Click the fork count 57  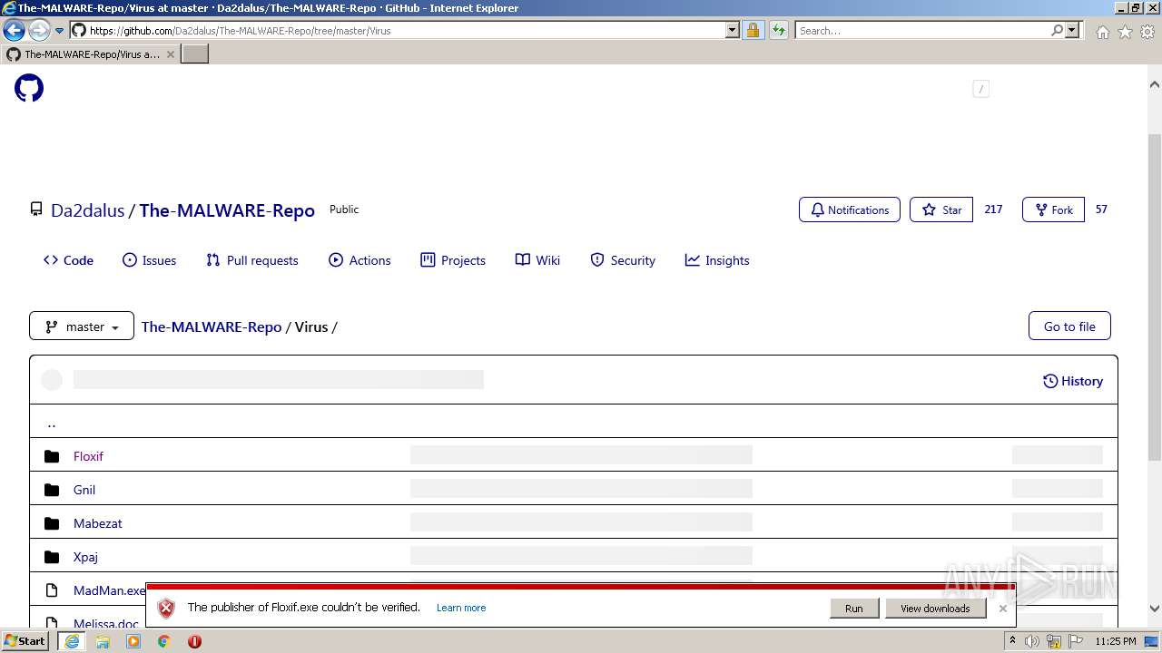pyautogui.click(x=1101, y=210)
